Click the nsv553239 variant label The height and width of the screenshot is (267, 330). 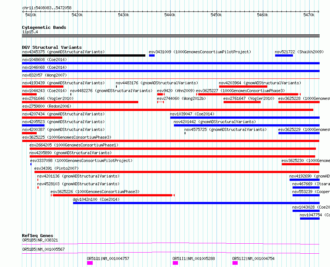click(x=311, y=192)
